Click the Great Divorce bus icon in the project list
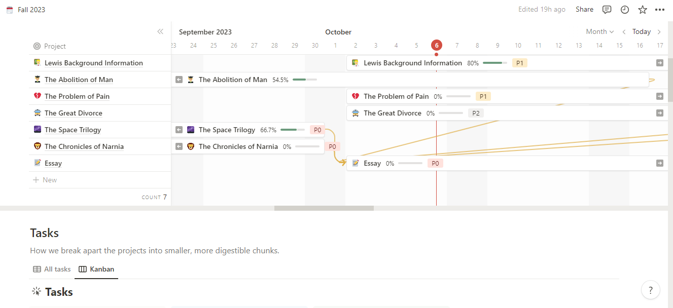 pos(38,113)
